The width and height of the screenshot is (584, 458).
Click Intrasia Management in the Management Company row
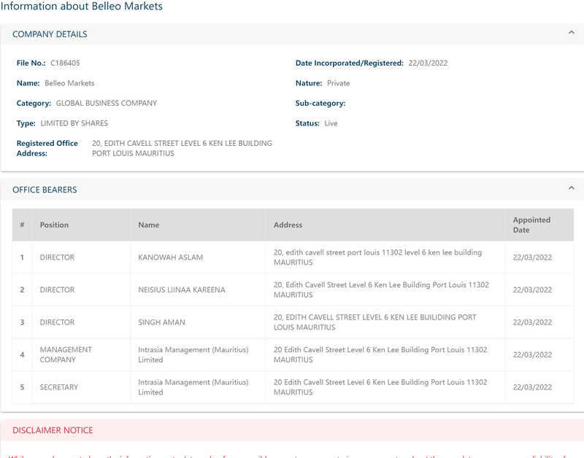pyautogui.click(x=193, y=354)
